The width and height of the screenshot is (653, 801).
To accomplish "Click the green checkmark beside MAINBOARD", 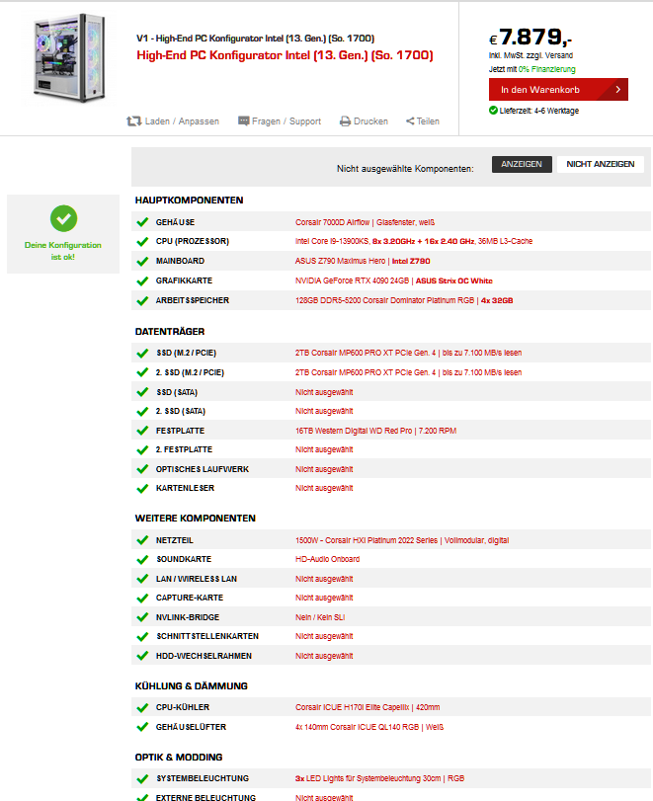I will coord(142,261).
